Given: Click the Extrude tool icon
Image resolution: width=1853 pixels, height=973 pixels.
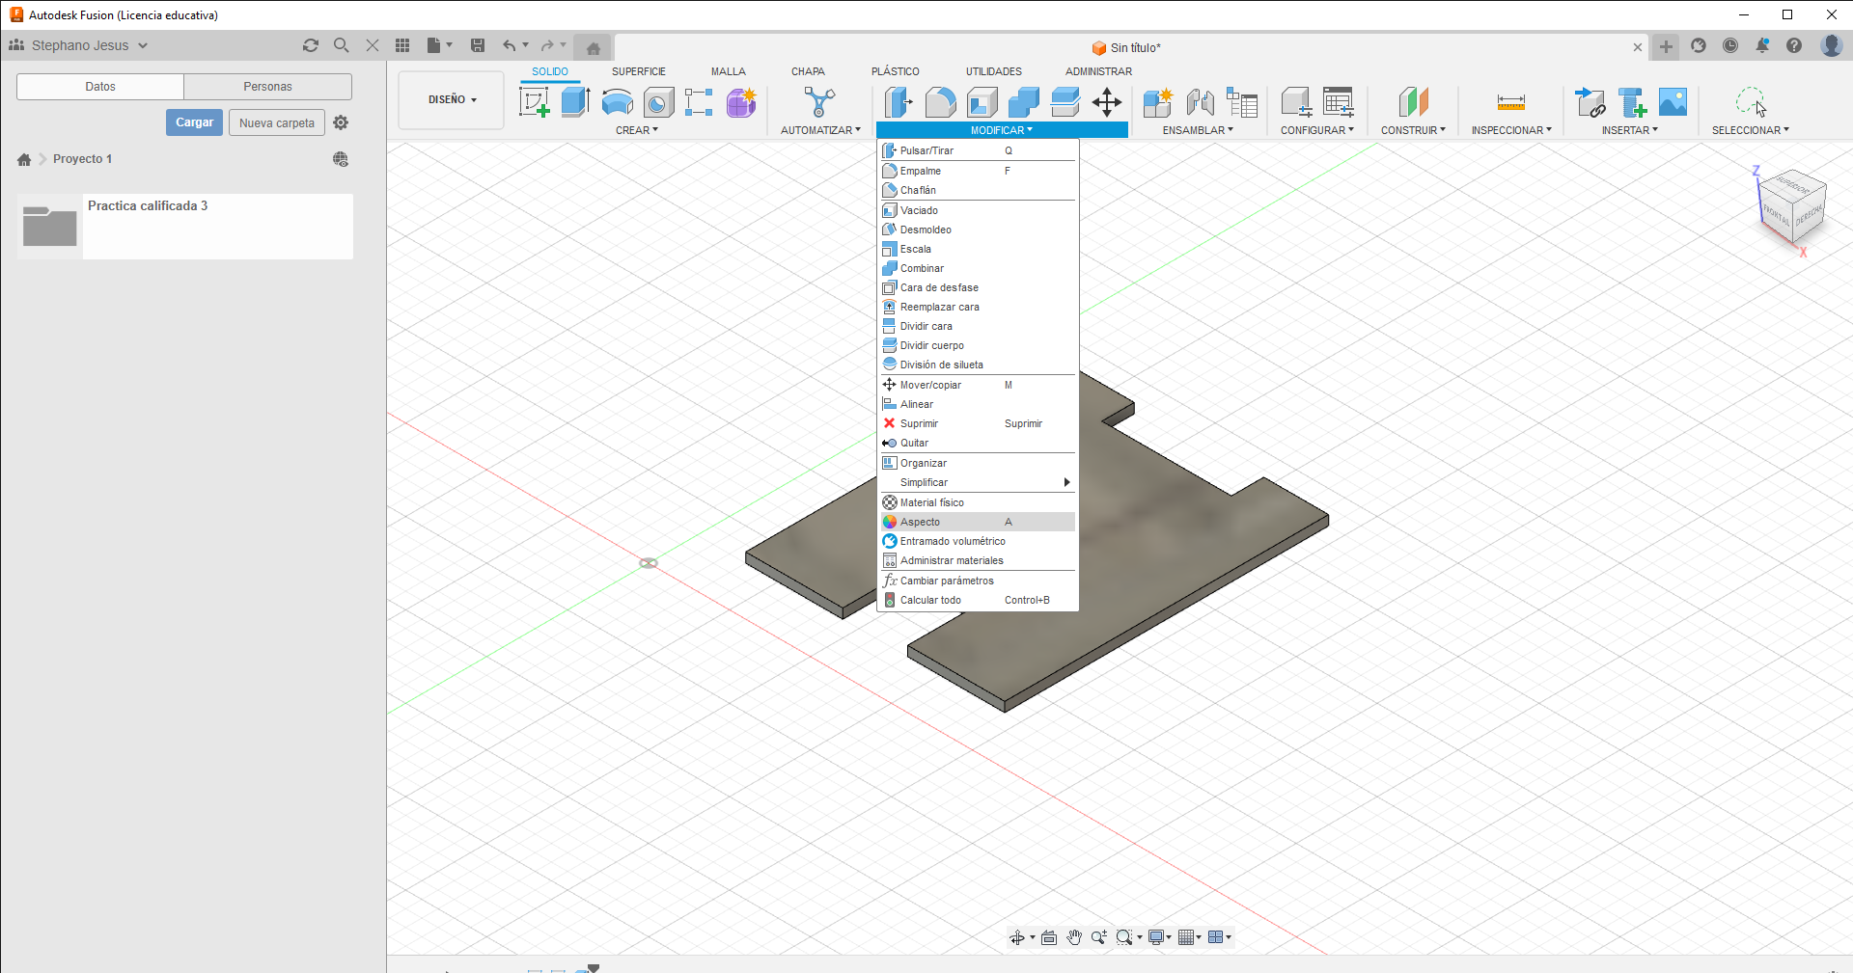Looking at the screenshot, I should (575, 101).
